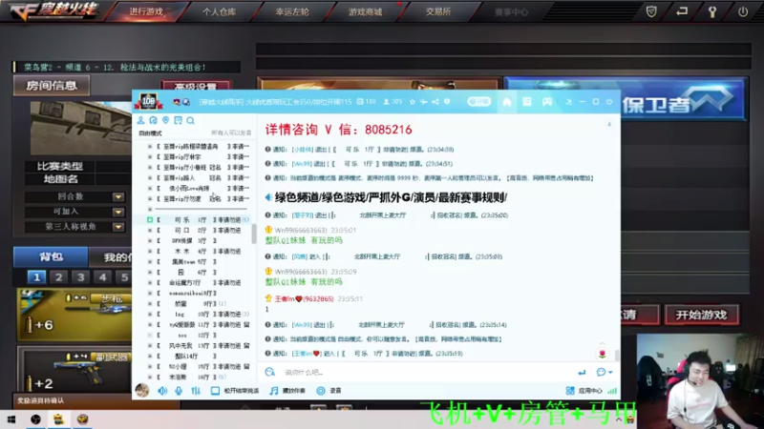Open the YY home icon in title bar
Image resolution: width=764 pixels, height=429 pixels.
click(x=507, y=102)
